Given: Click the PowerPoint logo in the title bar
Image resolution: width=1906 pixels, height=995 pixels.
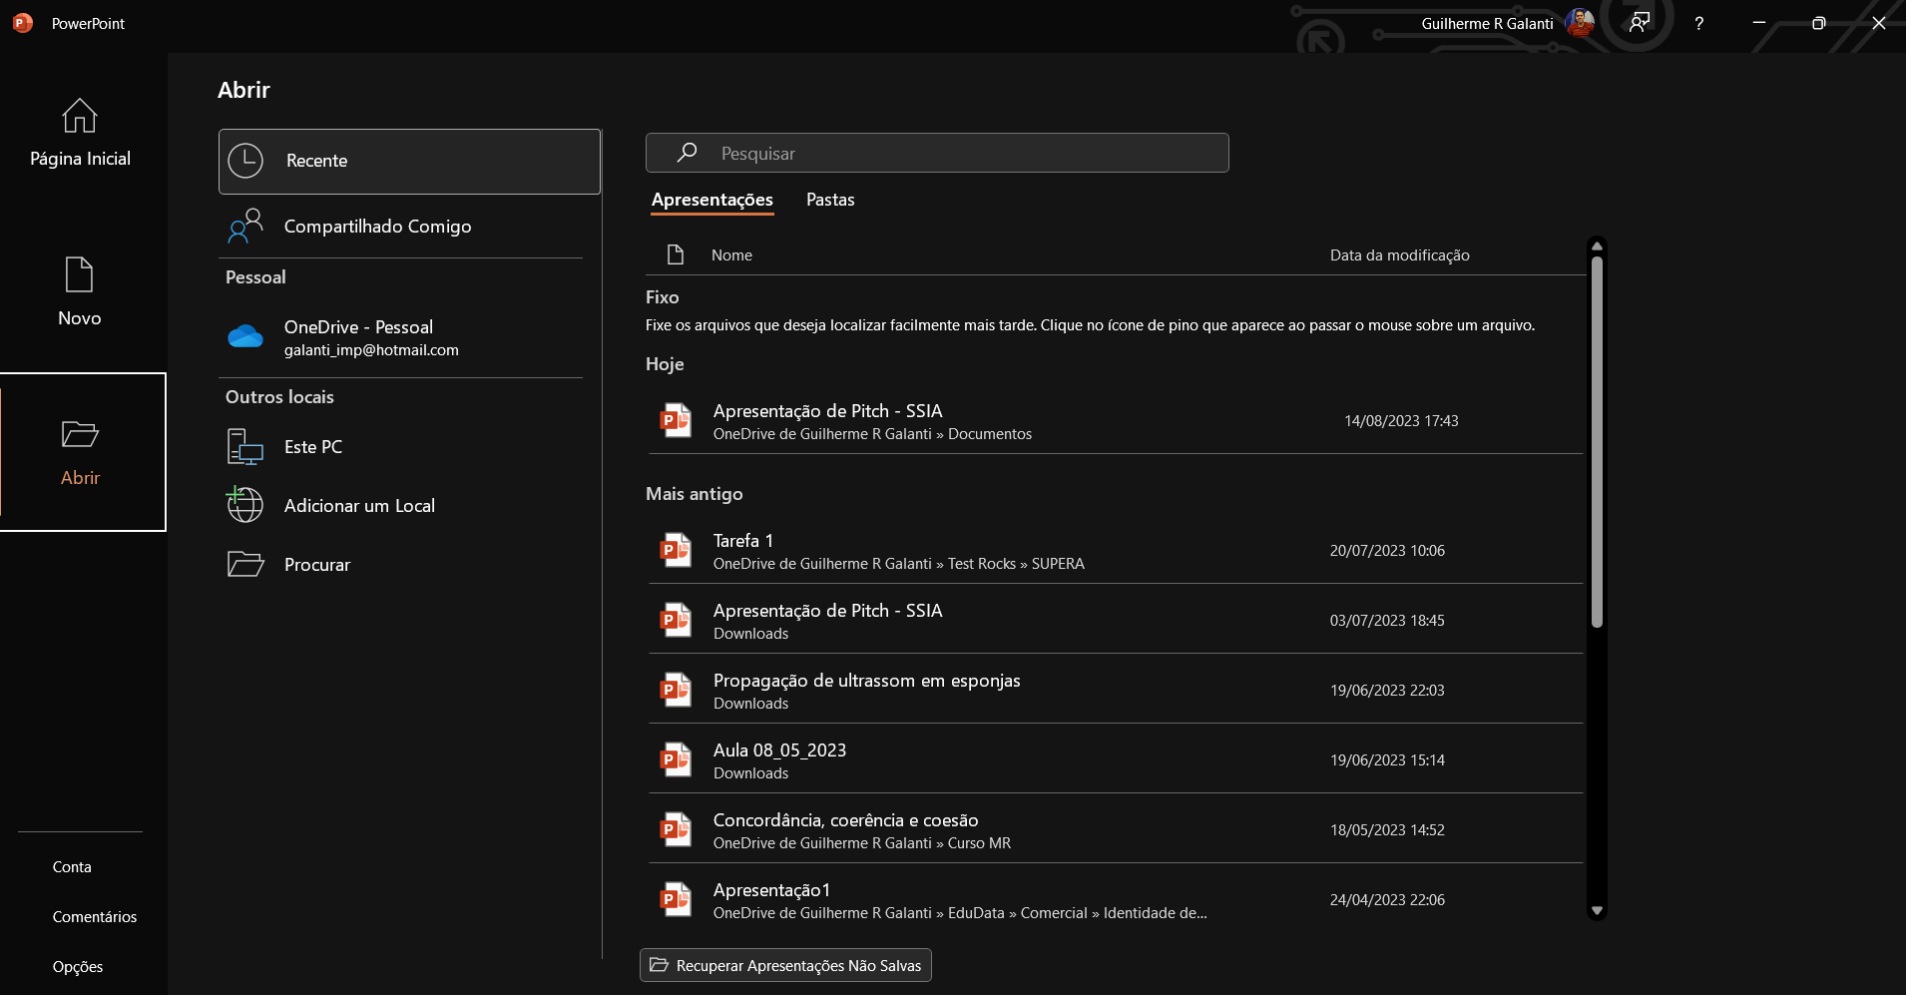Looking at the screenshot, I should pyautogui.click(x=23, y=23).
